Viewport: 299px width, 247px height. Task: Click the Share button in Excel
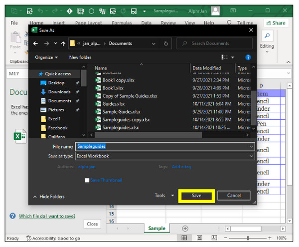276,23
